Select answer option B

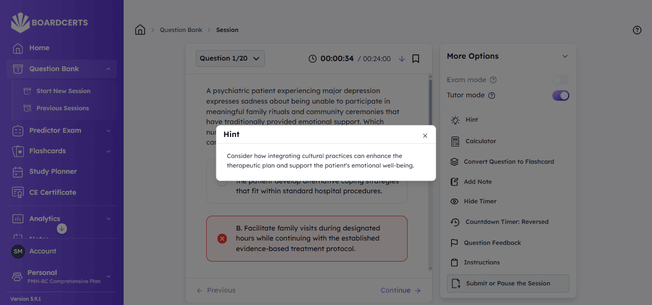[x=306, y=238]
